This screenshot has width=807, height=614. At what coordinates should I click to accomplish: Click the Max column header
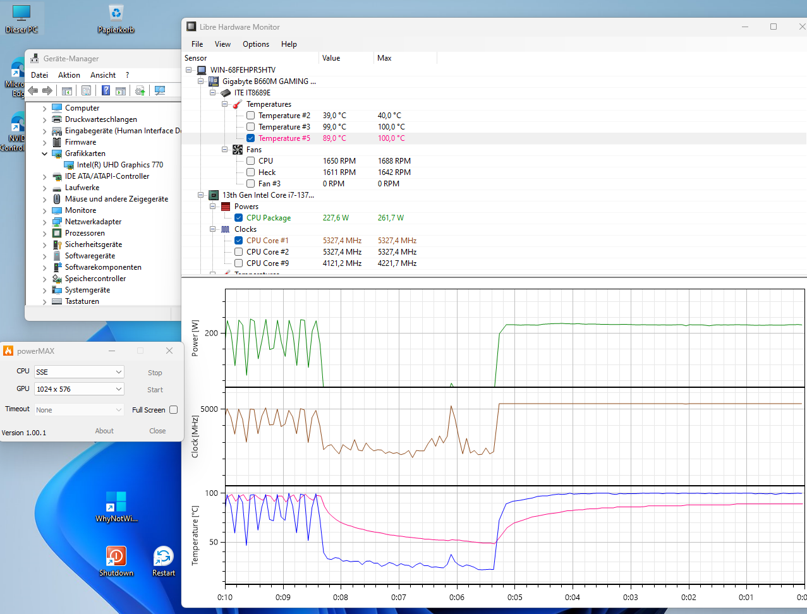405,58
